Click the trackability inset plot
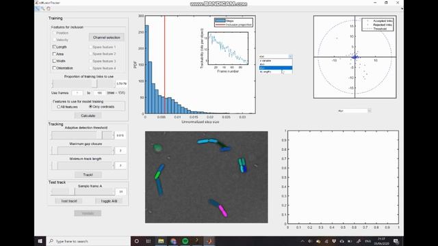The width and height of the screenshot is (438, 246). coord(228,49)
